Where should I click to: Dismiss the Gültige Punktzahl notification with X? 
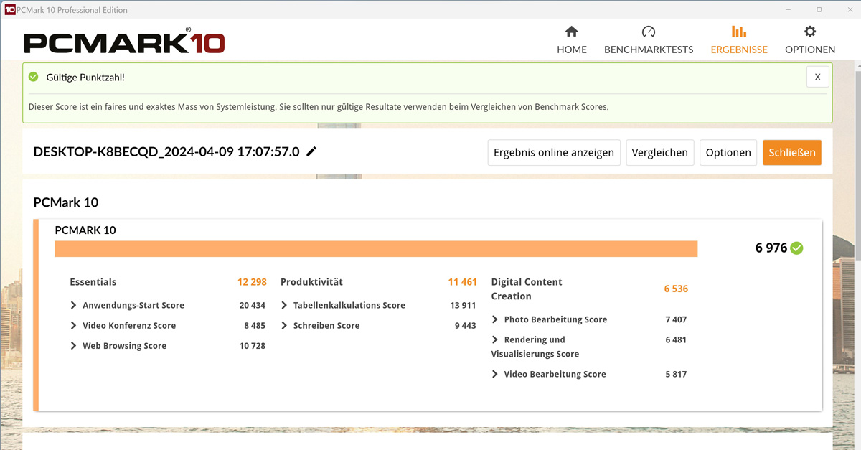pyautogui.click(x=817, y=77)
